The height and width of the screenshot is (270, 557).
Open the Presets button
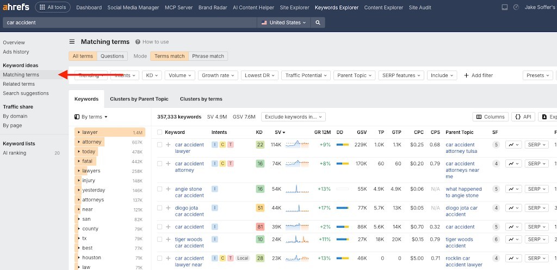click(538, 75)
